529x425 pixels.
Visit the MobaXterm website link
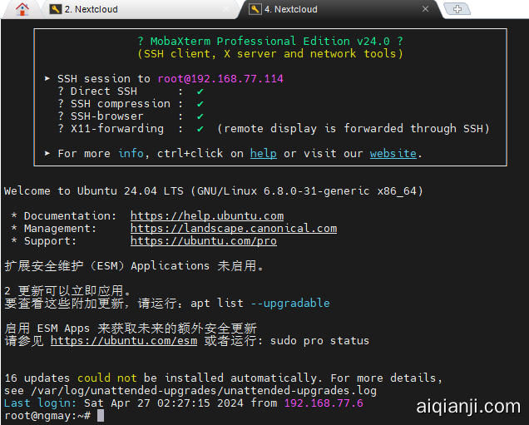(393, 153)
